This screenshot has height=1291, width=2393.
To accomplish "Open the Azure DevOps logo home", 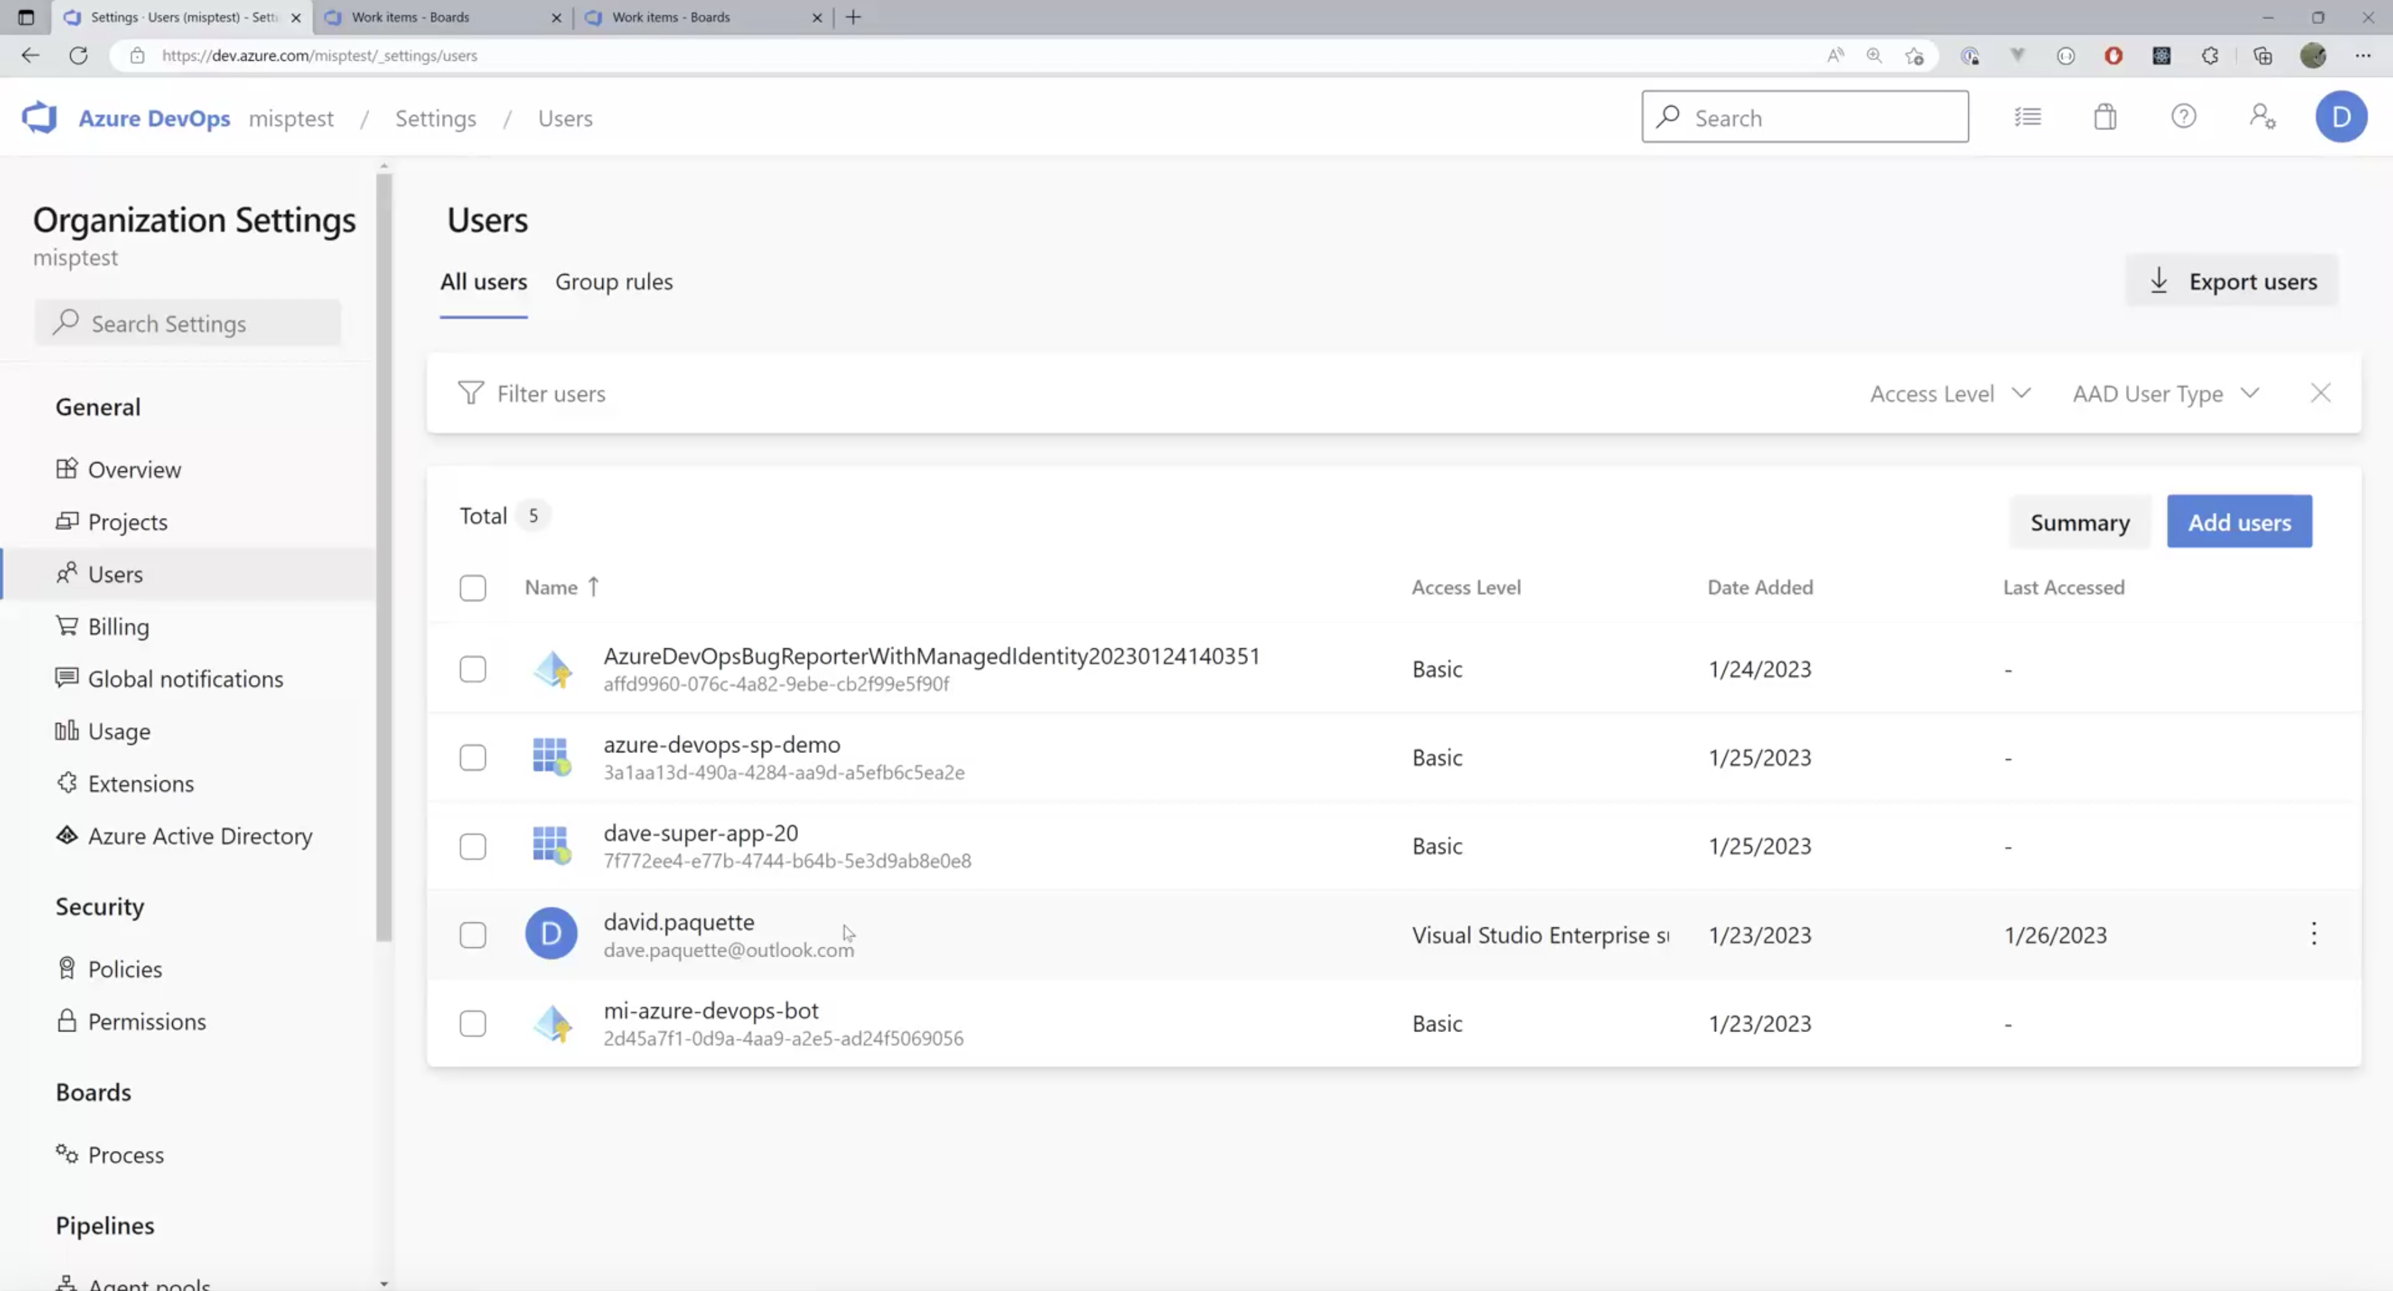I will [39, 118].
